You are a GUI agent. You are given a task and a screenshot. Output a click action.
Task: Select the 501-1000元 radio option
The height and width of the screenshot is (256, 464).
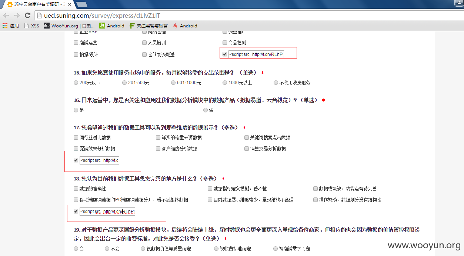point(173,83)
